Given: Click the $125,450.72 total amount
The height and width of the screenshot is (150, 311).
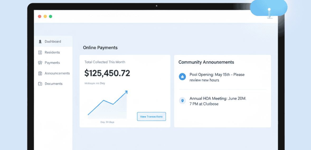Looking at the screenshot, I should pyautogui.click(x=107, y=73).
